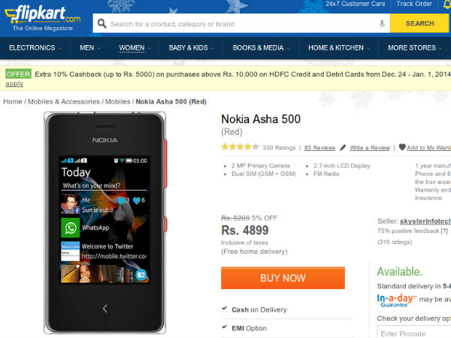Open the 85 Reviews link
The image size is (451, 338).
319,148
